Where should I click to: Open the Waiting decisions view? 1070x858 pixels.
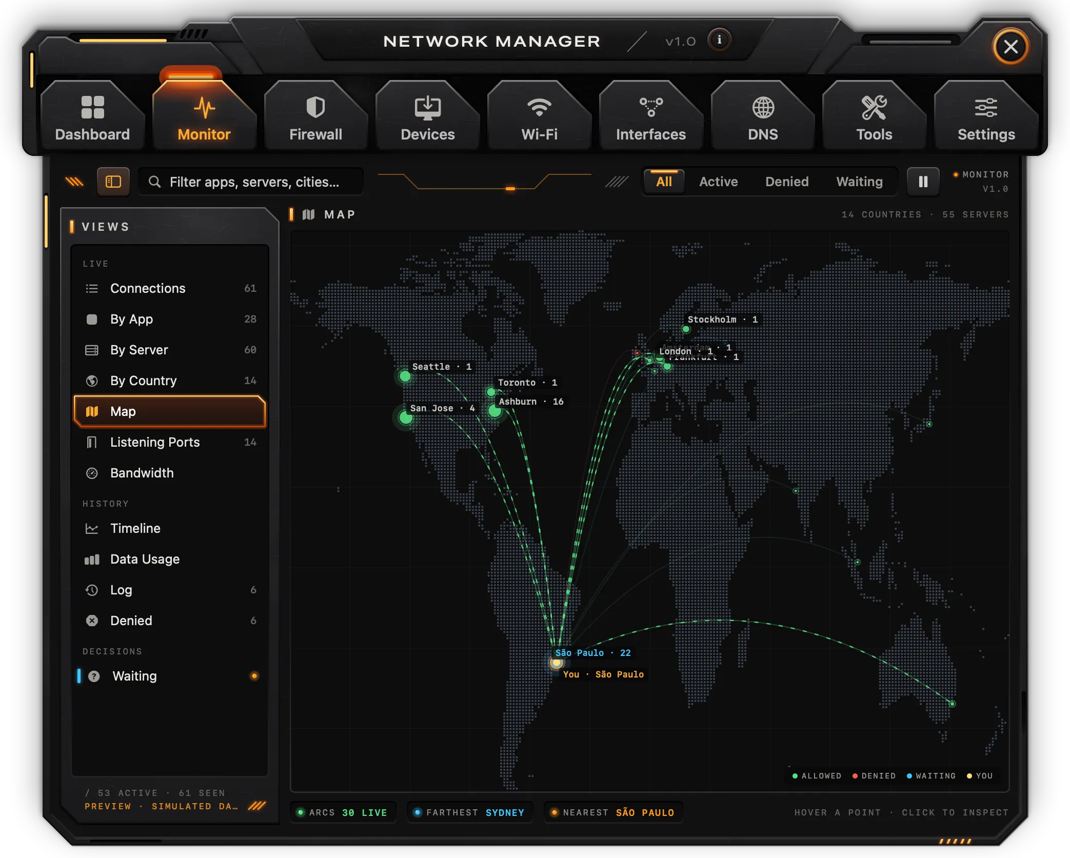point(170,676)
